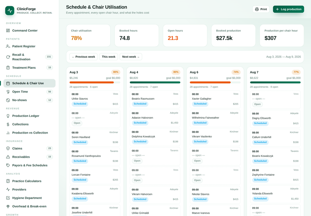Click the Chair utilisation 78% card
Viewport: 311px width, 216px height.
[x=88, y=35]
